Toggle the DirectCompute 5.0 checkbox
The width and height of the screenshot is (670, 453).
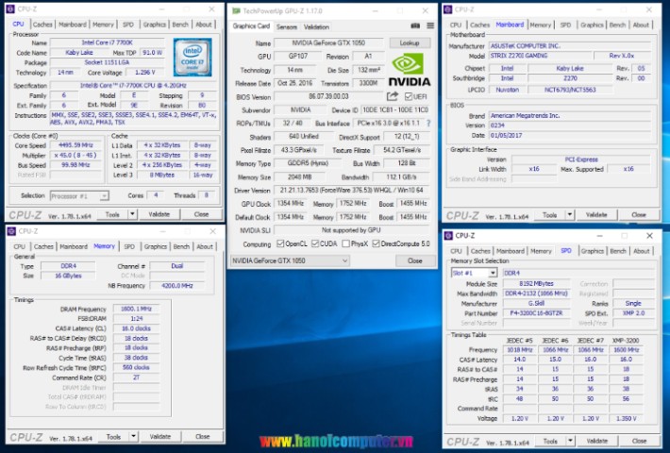coord(376,243)
